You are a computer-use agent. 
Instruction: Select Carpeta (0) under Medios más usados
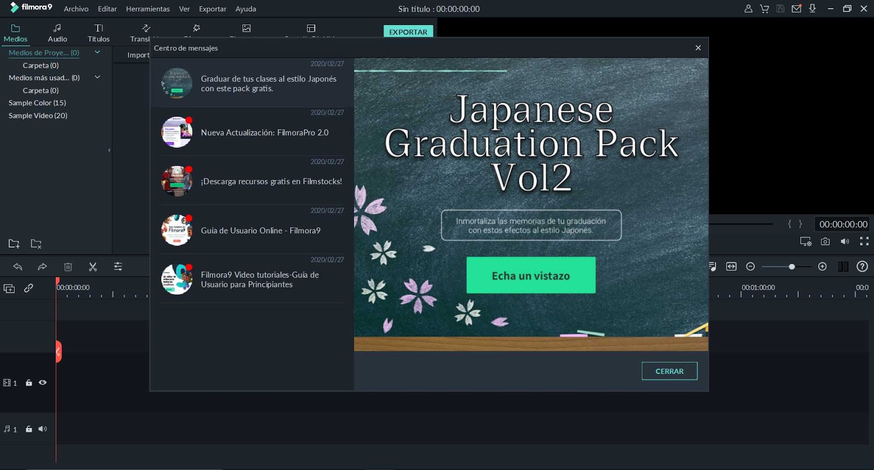(40, 91)
